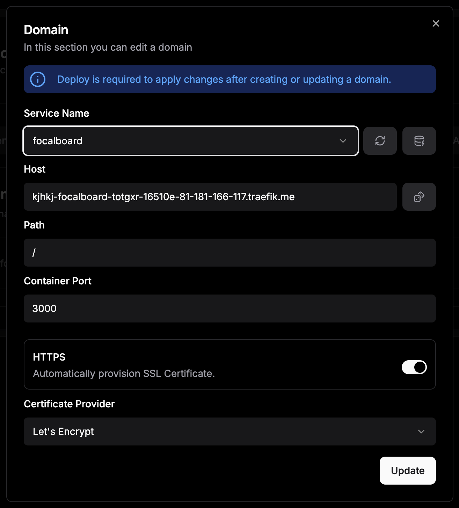Click the Service Name label
This screenshot has height=508, width=459.
point(56,113)
